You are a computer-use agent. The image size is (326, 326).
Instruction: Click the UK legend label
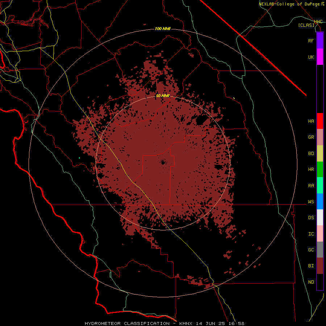coord(311,57)
